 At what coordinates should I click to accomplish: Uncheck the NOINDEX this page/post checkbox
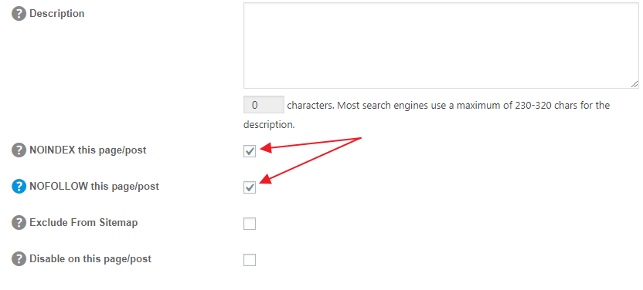250,151
